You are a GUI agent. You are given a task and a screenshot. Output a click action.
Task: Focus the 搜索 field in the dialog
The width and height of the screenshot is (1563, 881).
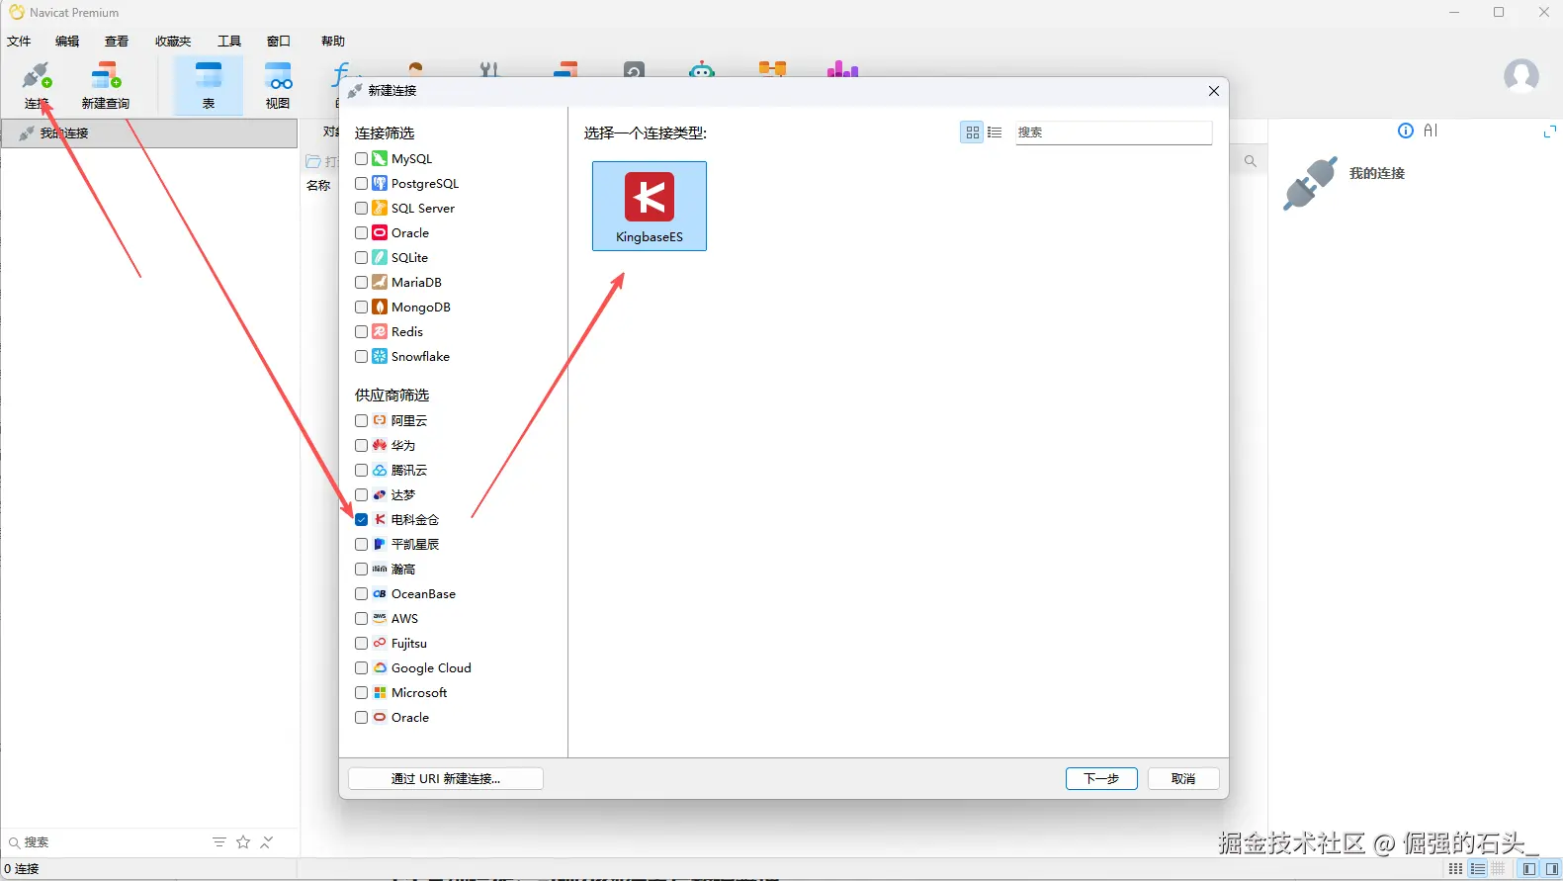[x=1113, y=132]
